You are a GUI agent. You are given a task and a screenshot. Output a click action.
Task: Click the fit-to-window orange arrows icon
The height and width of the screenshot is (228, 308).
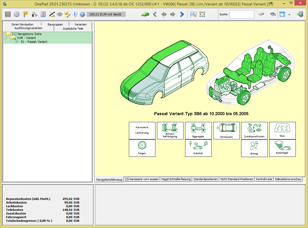click(202, 14)
